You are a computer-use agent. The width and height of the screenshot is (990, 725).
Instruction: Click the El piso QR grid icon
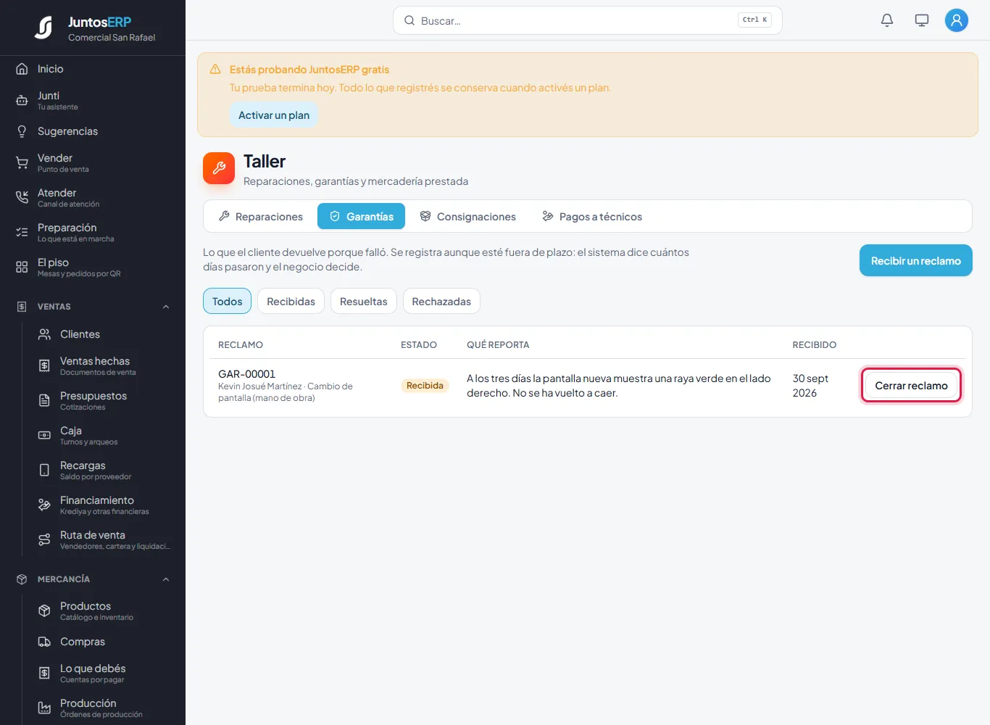(22, 268)
